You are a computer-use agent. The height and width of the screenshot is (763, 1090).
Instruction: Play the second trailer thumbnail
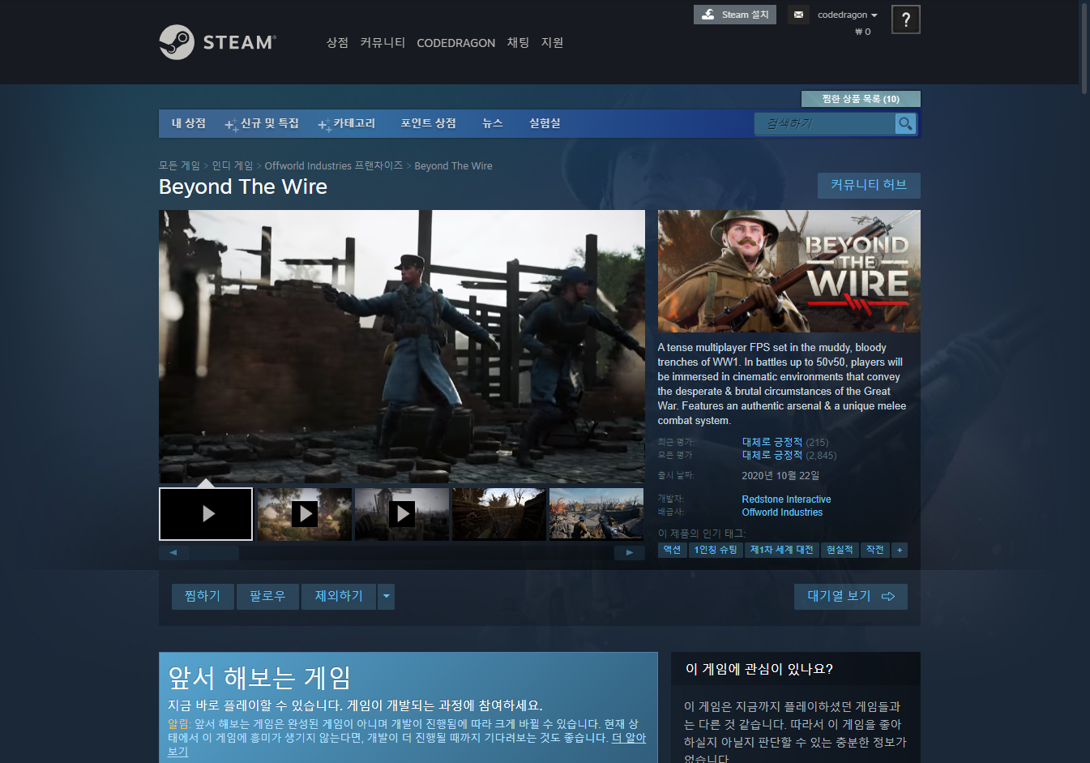pyautogui.click(x=305, y=514)
